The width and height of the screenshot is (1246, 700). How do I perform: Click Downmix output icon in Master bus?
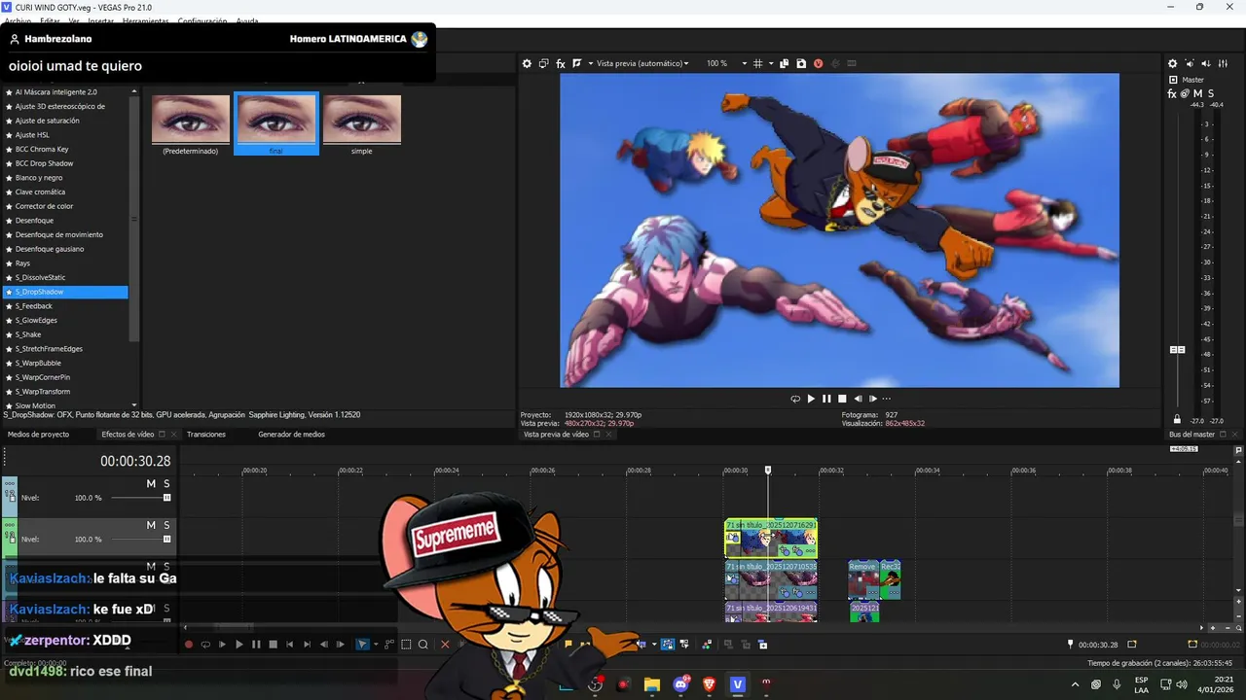click(x=1190, y=63)
